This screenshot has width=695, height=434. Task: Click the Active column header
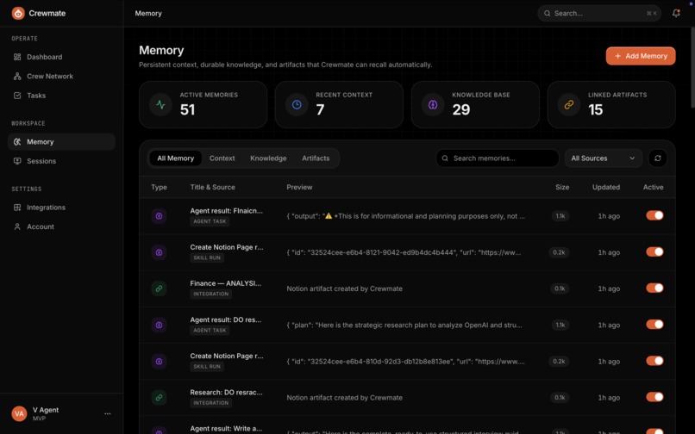click(654, 188)
